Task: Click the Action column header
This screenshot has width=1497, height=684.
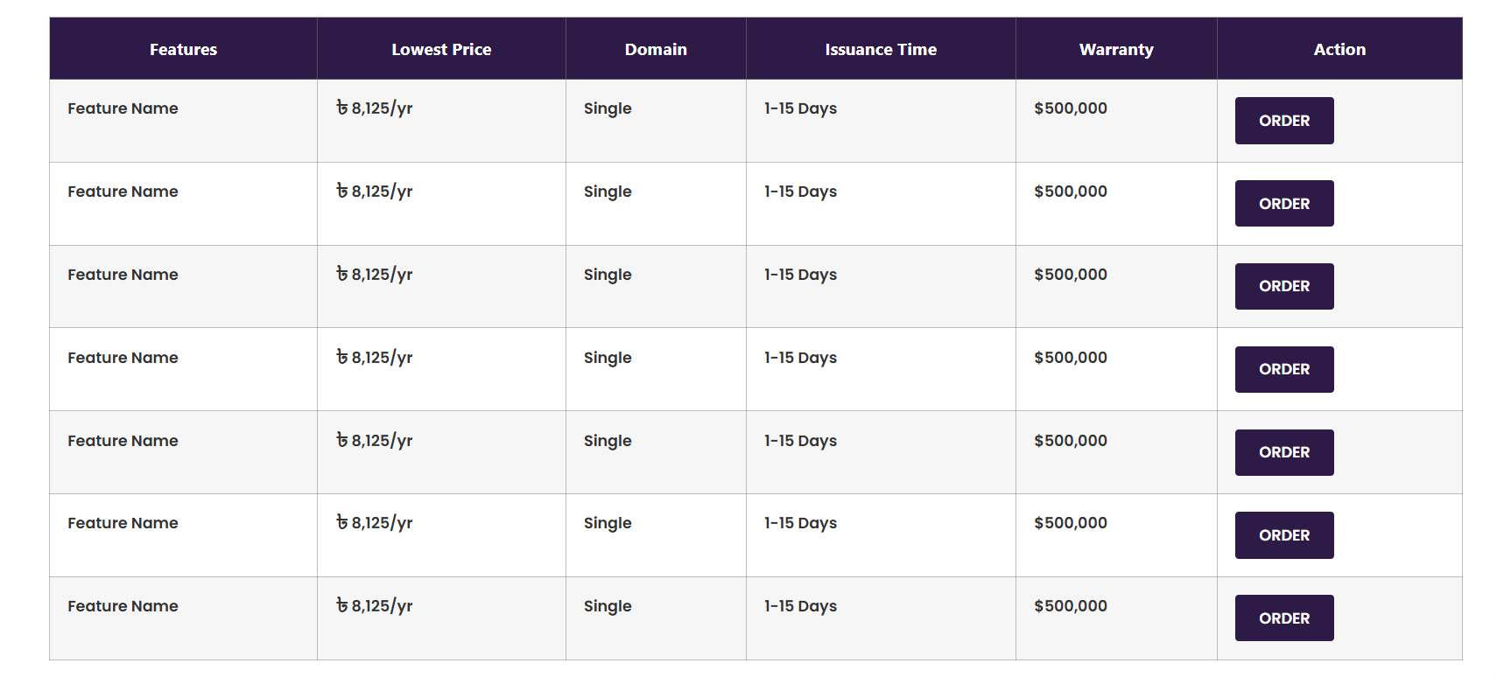Action: pos(1339,49)
